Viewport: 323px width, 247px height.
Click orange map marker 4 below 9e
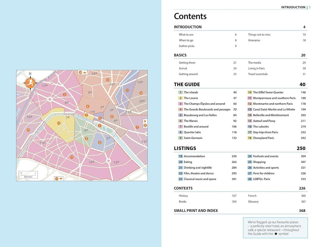(88, 106)
